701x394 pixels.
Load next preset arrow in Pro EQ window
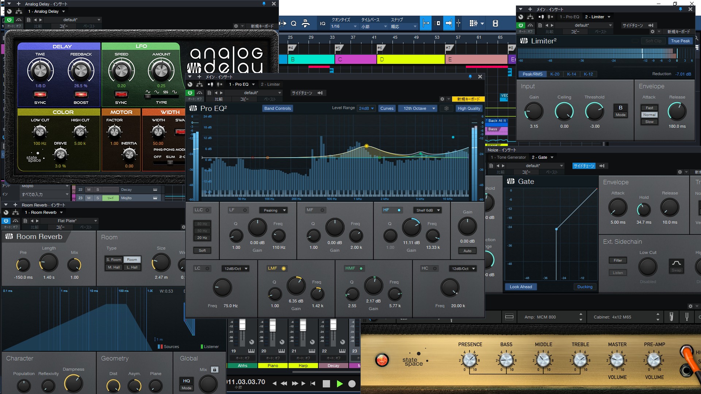click(221, 93)
